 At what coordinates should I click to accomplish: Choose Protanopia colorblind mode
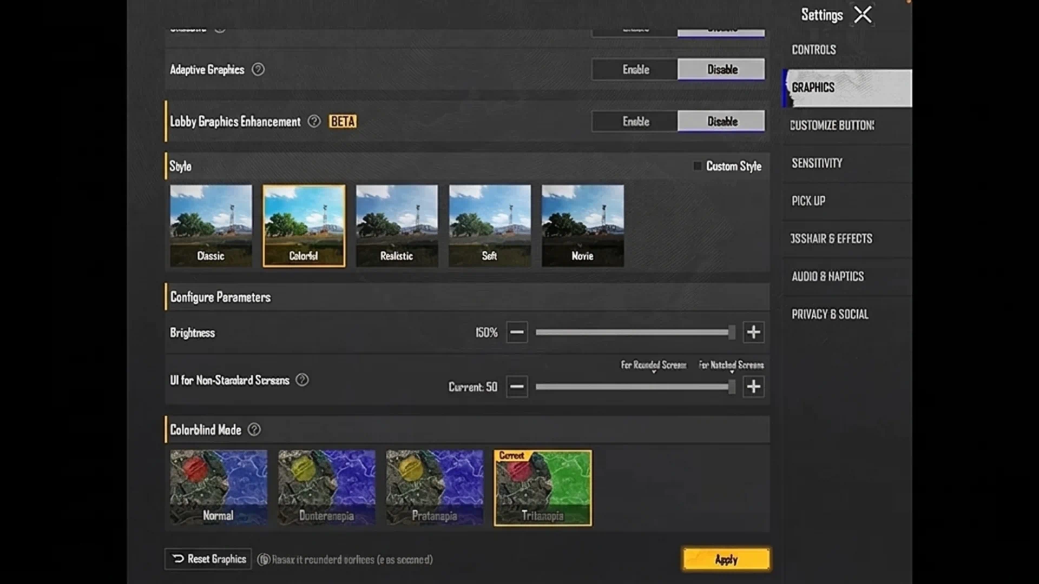click(435, 488)
